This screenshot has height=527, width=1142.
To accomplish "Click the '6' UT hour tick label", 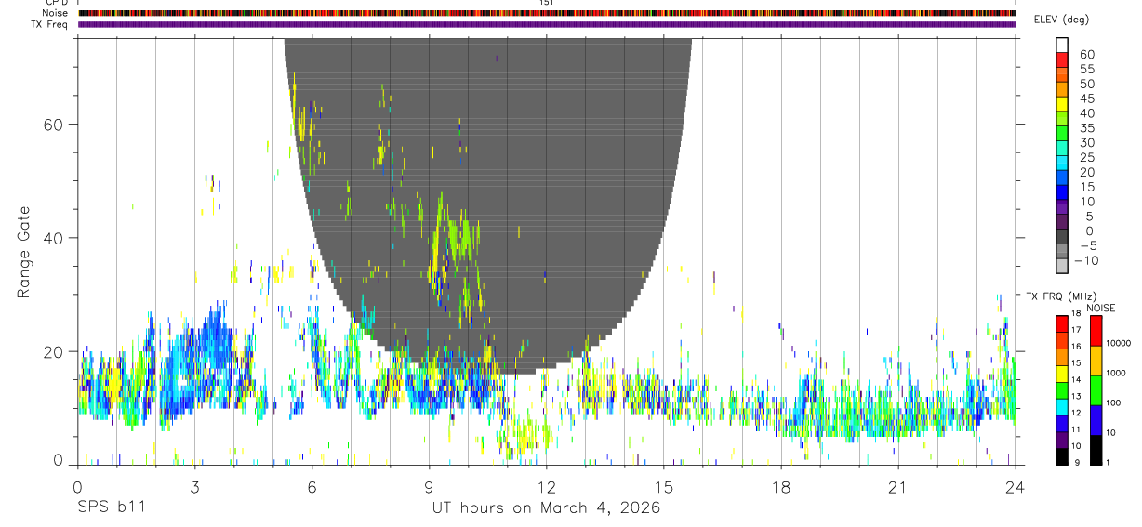I will 312,487.
